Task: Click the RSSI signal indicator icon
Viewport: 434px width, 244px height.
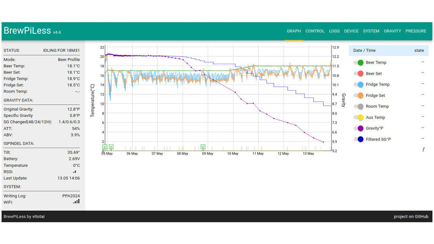Action: 75,172
